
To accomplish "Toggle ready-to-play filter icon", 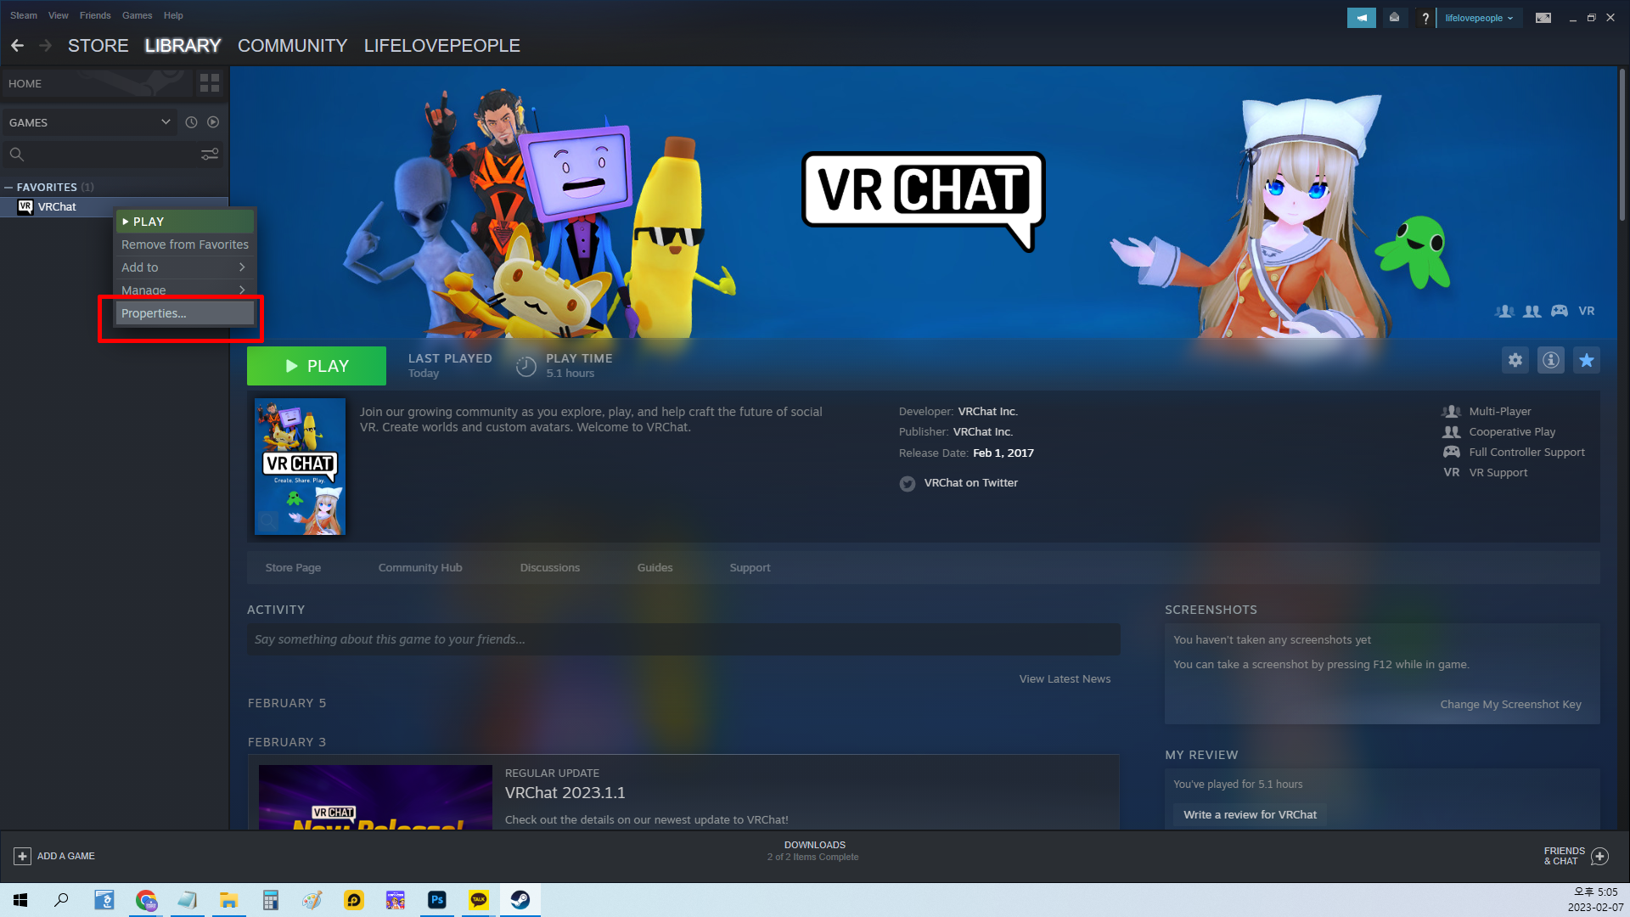I will pyautogui.click(x=213, y=122).
